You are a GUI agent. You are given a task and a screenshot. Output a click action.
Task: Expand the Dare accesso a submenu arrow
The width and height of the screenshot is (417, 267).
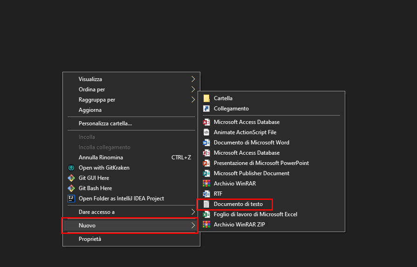pos(193,212)
